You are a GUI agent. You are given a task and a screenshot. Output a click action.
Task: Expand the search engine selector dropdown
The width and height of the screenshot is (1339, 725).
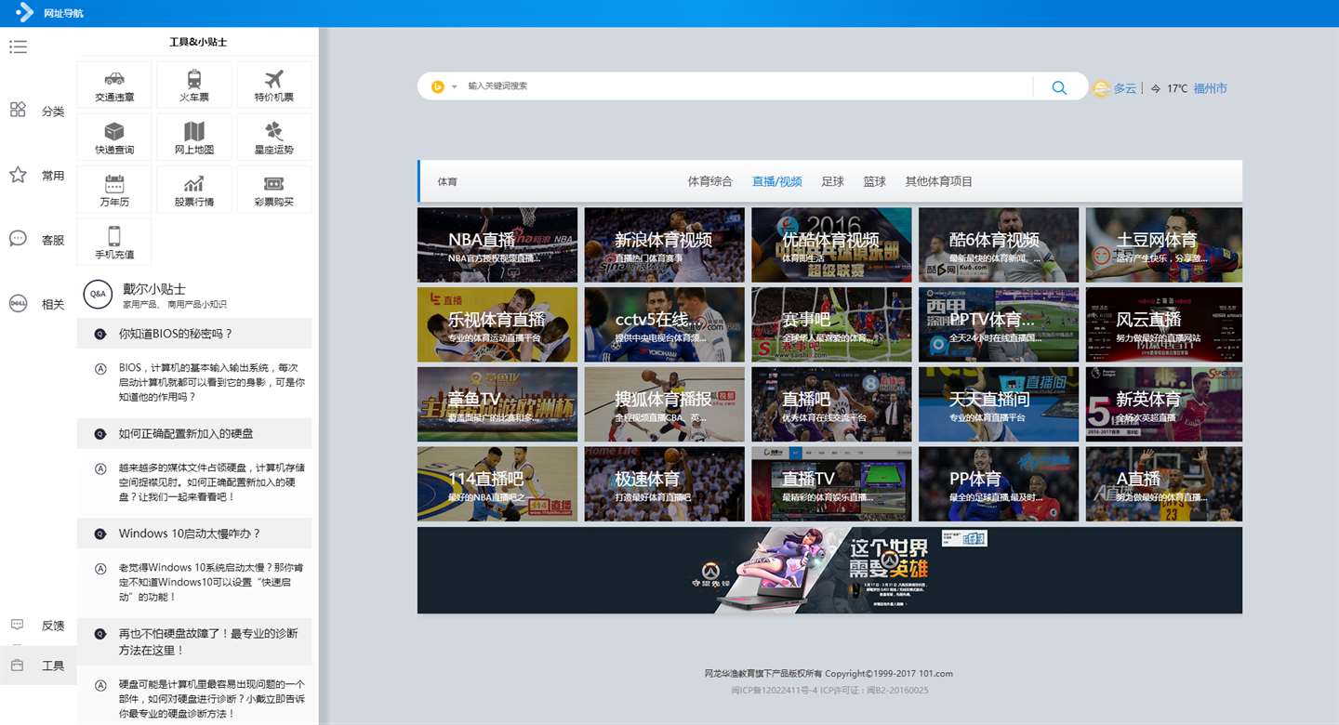tap(455, 86)
